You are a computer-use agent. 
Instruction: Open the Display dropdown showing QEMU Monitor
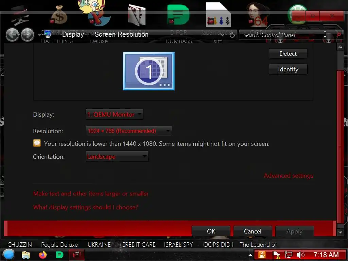[115, 114]
